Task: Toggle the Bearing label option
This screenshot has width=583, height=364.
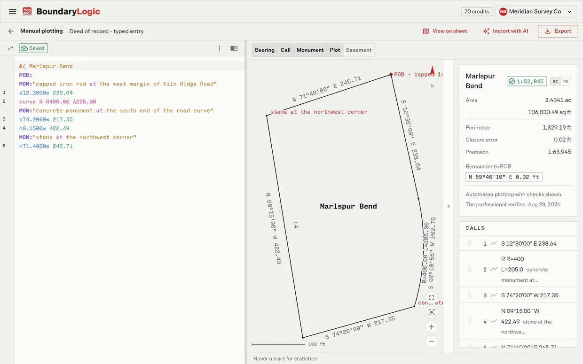Action: pyautogui.click(x=265, y=50)
